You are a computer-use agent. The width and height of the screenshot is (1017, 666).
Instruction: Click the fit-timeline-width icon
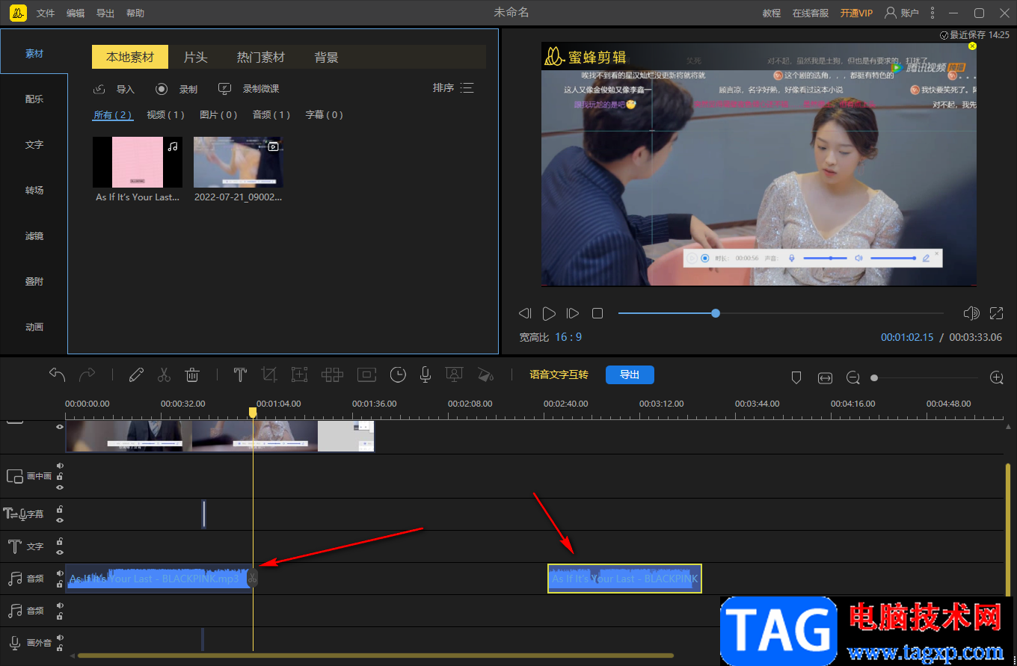coord(825,378)
